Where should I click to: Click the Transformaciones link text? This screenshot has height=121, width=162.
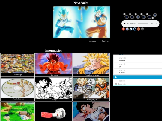pyautogui.click(x=92, y=75)
